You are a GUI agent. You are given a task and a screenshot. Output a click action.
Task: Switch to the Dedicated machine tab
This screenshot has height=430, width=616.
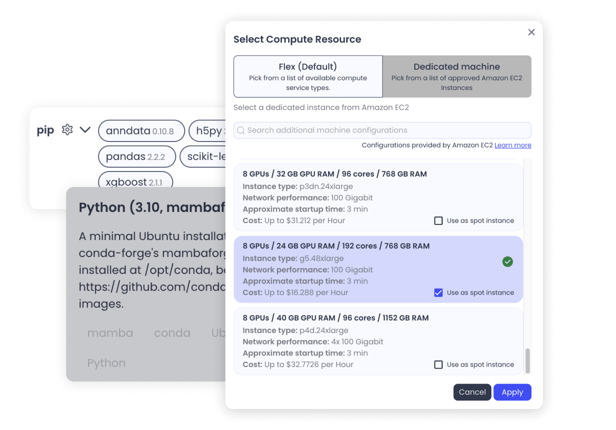pyautogui.click(x=456, y=76)
